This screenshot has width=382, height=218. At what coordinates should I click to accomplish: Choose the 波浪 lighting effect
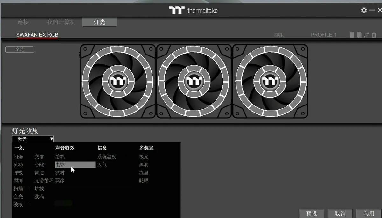[18, 205]
